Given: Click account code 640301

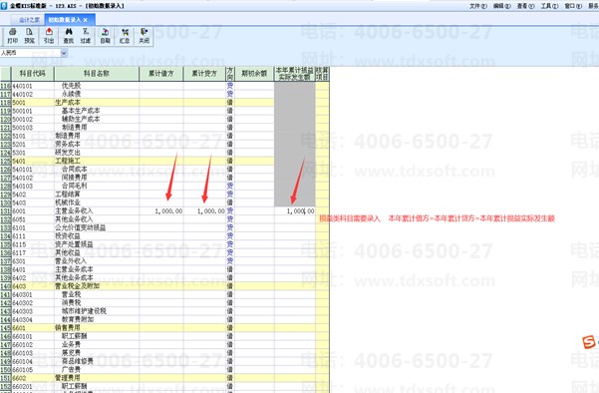Looking at the screenshot, I should pos(23,295).
